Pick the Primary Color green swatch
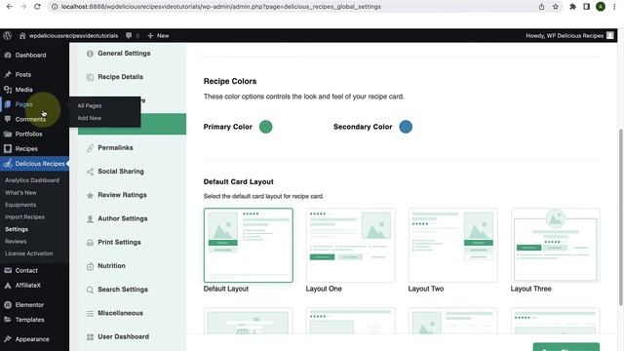The image size is (624, 351). click(x=266, y=127)
